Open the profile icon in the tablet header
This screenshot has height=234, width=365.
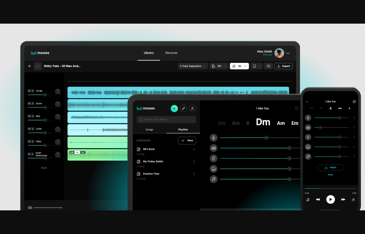click(193, 109)
